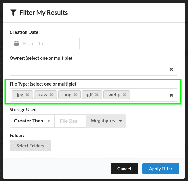Click the Select Folders button

point(30,146)
